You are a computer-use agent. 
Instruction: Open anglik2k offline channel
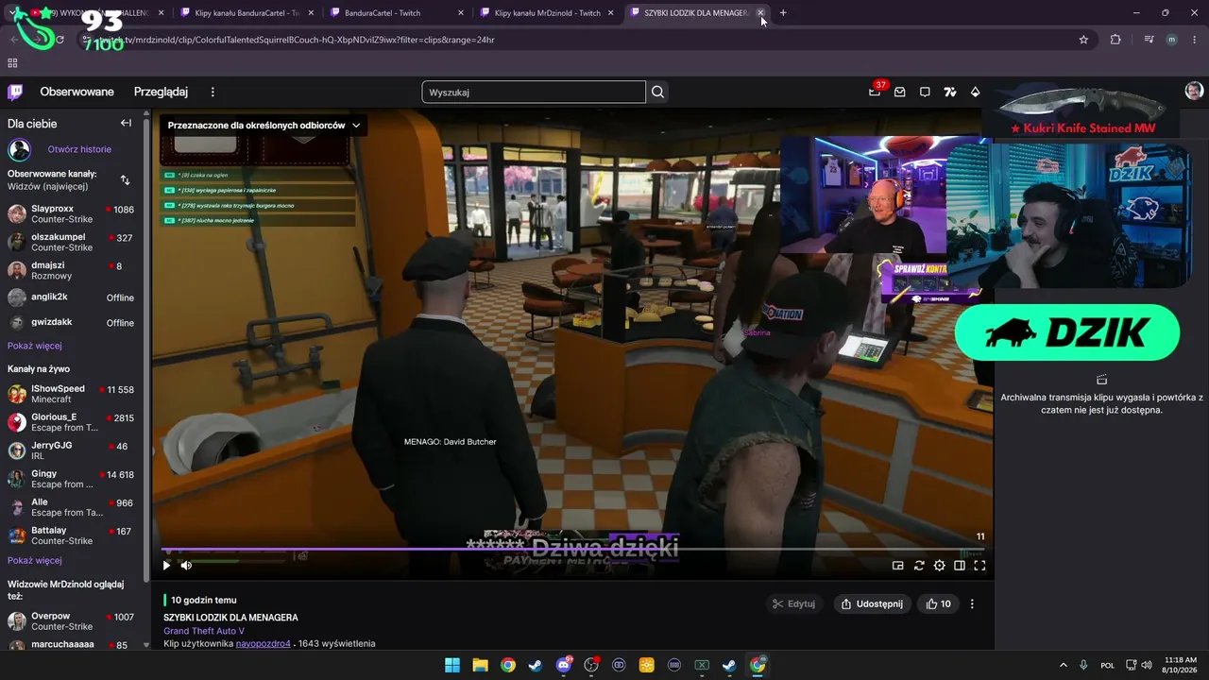point(72,297)
